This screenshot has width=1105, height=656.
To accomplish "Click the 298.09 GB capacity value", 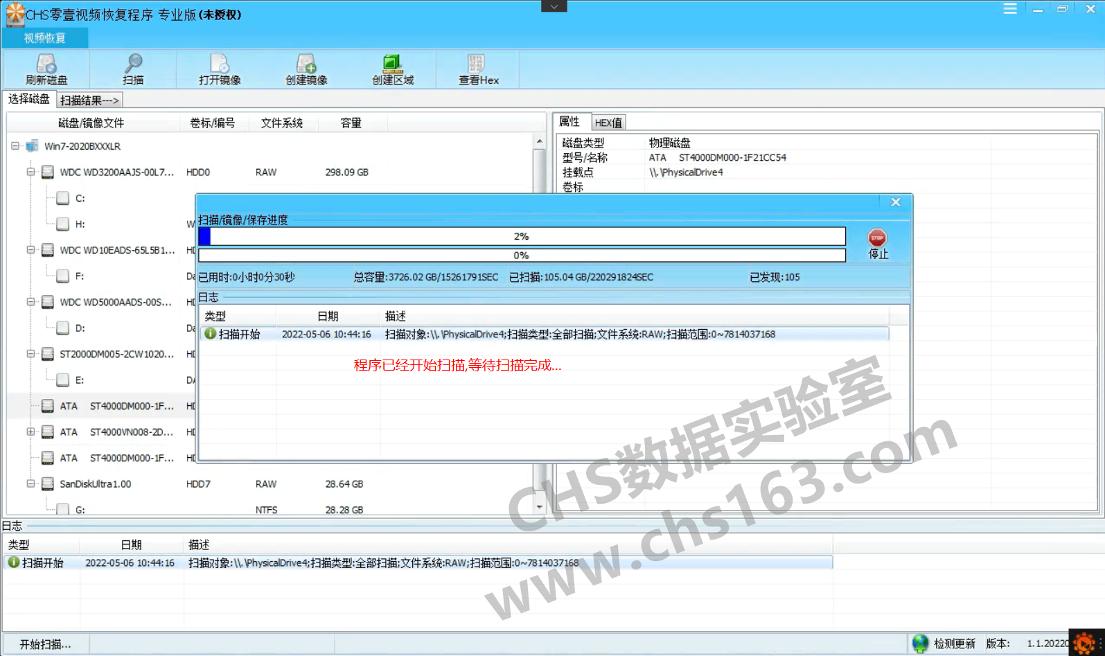I will click(347, 172).
